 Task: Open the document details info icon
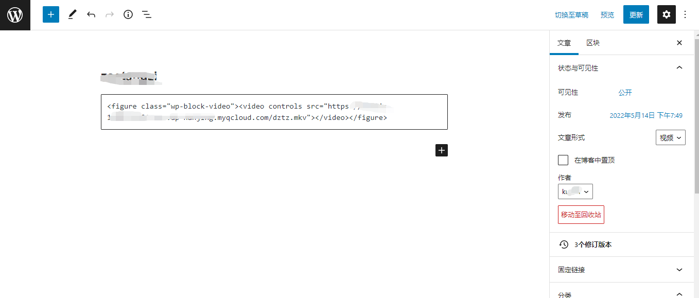tap(128, 14)
